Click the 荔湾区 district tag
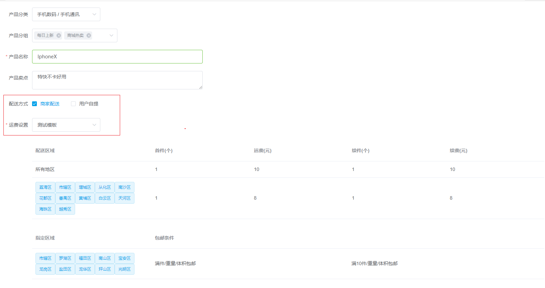The height and width of the screenshot is (288, 545). tap(45, 187)
